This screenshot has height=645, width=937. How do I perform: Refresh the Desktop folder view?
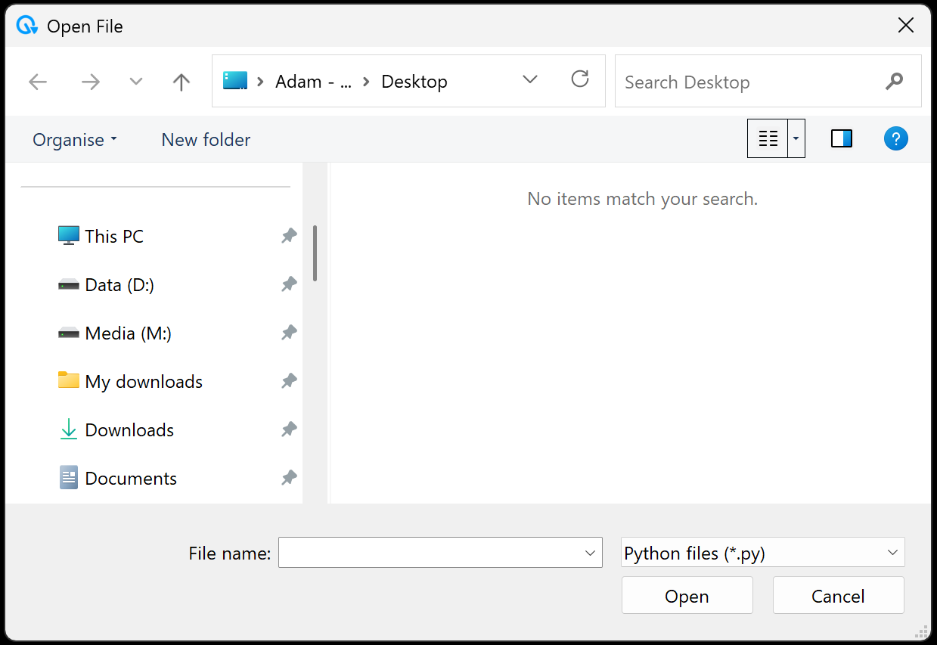click(x=580, y=79)
